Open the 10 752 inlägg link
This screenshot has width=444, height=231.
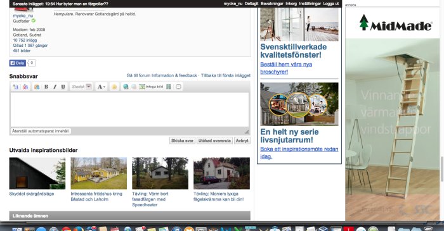click(x=25, y=40)
